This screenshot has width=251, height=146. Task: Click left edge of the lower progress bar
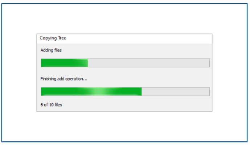tap(42, 91)
